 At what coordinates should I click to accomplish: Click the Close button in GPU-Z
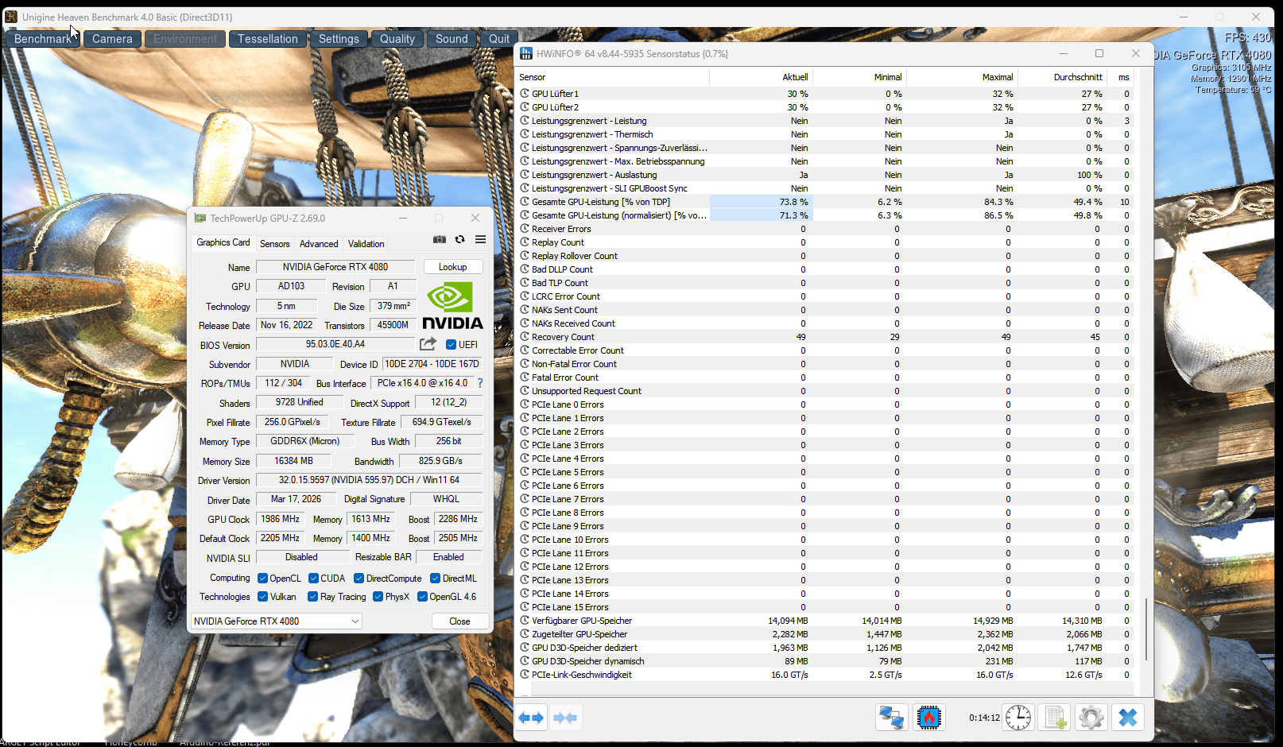click(459, 621)
